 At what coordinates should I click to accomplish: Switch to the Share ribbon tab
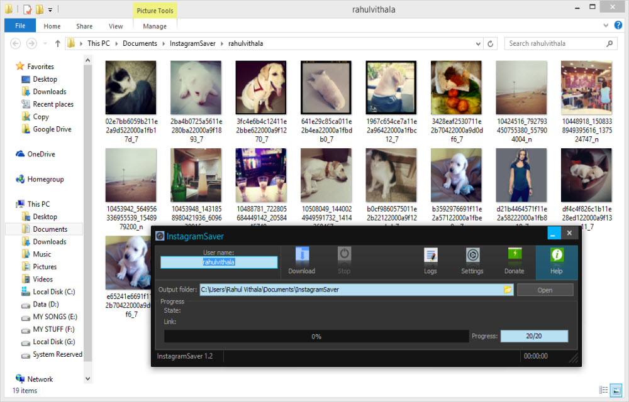[x=84, y=26]
